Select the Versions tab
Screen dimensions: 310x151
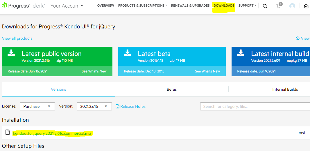coord(58,89)
